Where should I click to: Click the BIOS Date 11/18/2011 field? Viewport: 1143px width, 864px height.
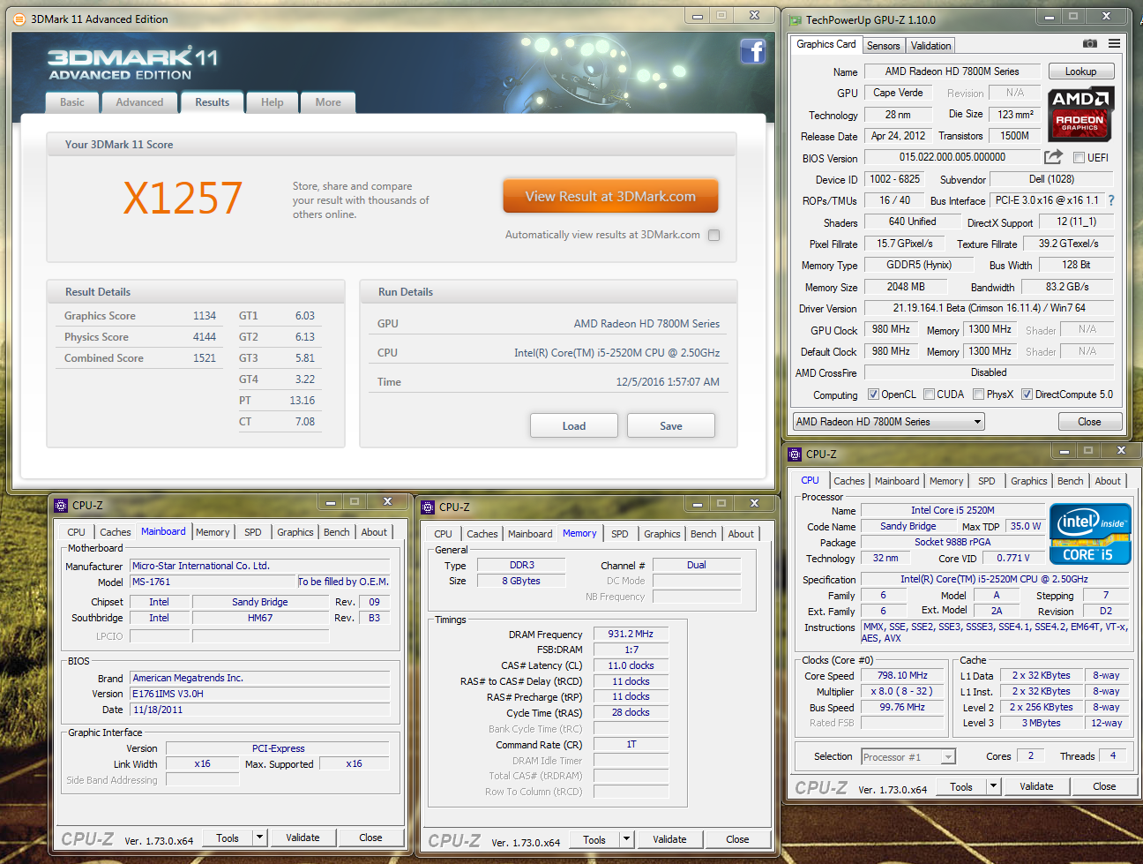(259, 710)
